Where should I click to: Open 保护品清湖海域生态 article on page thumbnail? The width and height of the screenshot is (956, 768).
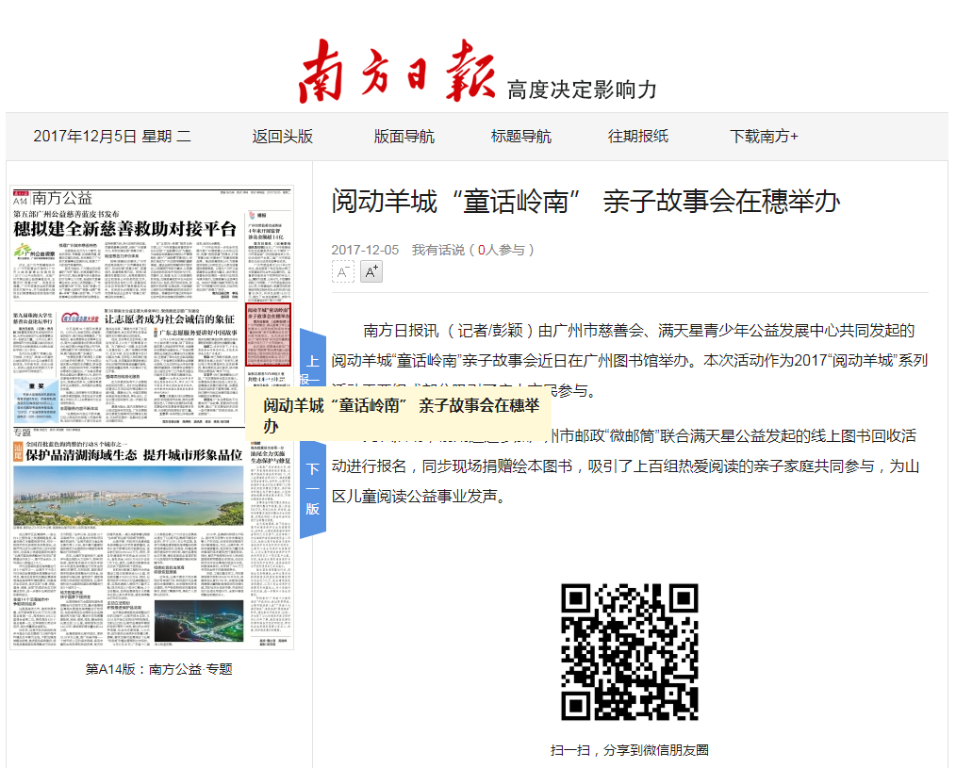134,455
